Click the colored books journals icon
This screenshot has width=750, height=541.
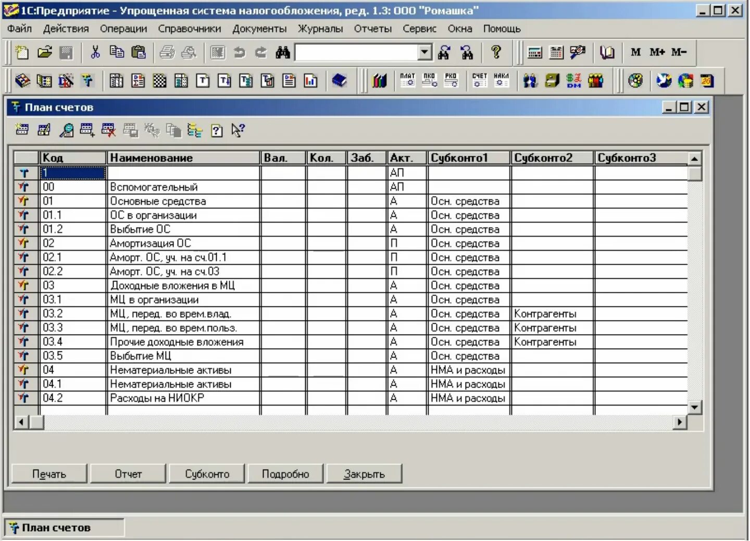[380, 80]
